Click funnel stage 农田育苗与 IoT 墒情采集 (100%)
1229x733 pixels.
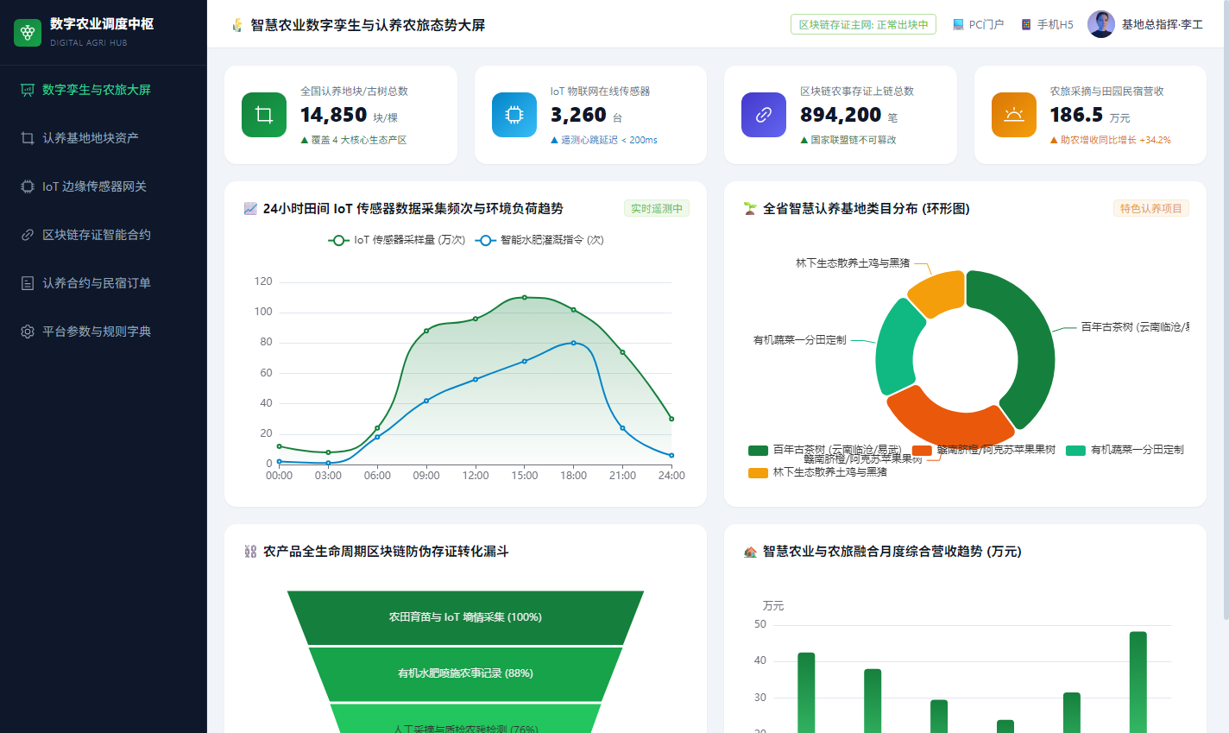(465, 617)
